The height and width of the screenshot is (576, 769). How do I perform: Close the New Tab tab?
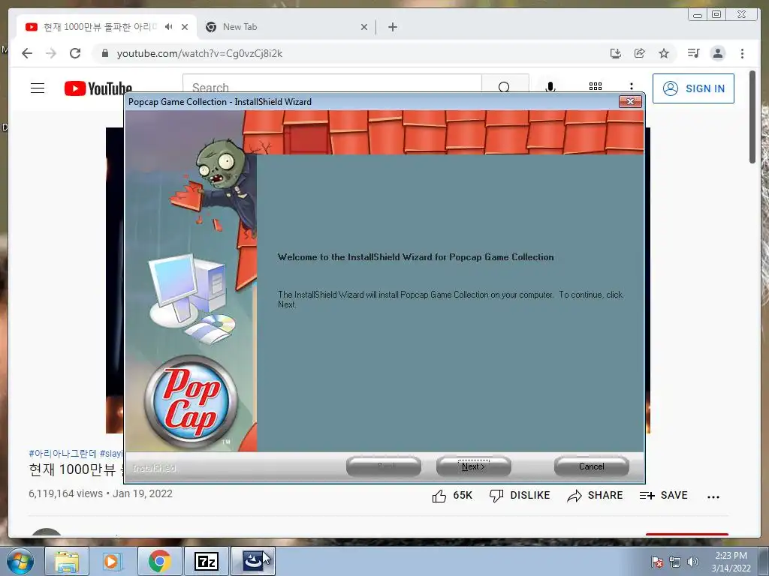364,27
